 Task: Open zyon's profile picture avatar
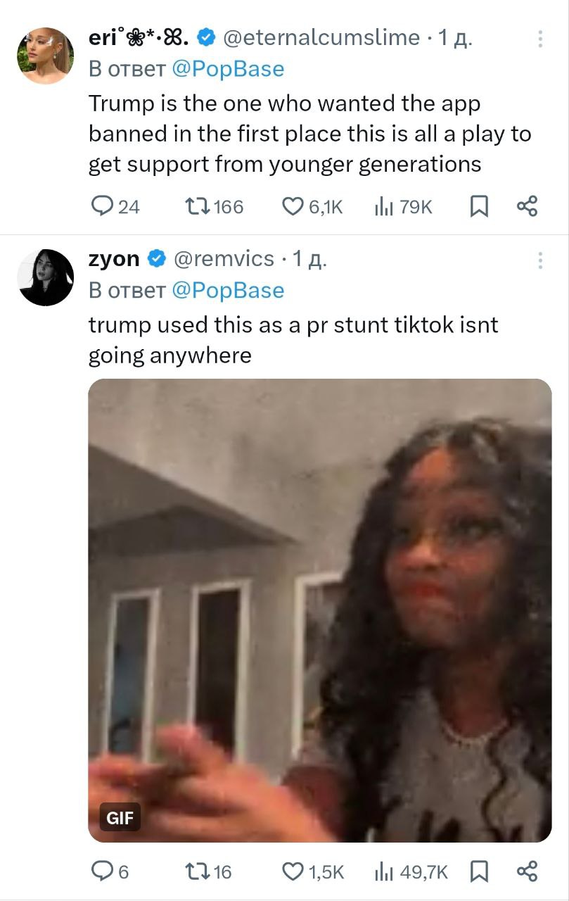pos(46,277)
